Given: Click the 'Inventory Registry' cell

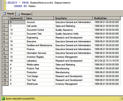Looking at the screenshot, I should (39, 57).
